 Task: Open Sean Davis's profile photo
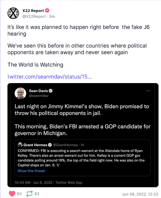20,93
